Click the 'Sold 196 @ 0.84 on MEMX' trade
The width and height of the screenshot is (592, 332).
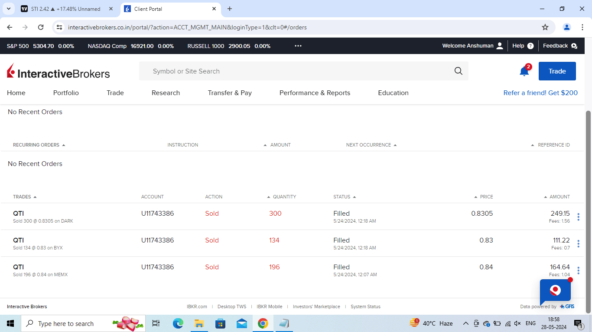point(40,275)
